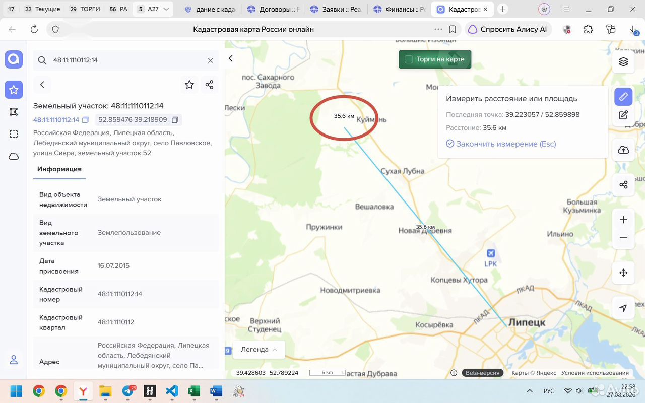
Task: Open the cloud section in sidebar
Action: click(14, 156)
